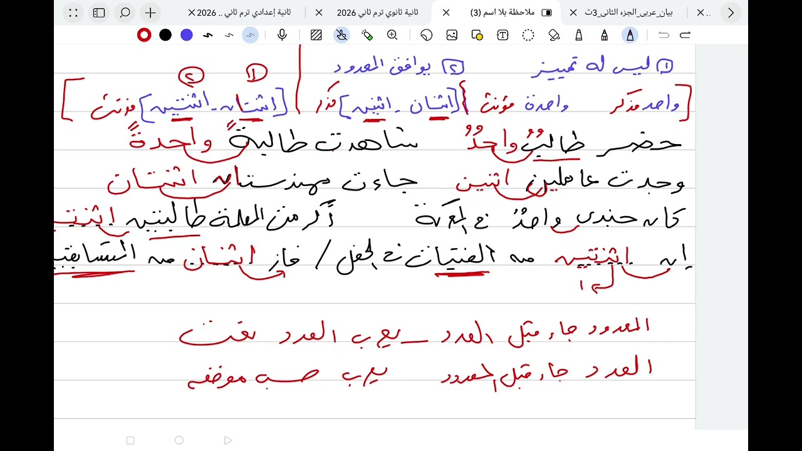Screen dimensions: 802x451
Task: Select the text box tool
Action: 503,35
